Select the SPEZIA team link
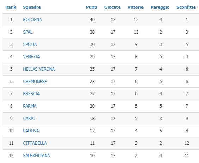199x163 pixels. tap(30, 44)
